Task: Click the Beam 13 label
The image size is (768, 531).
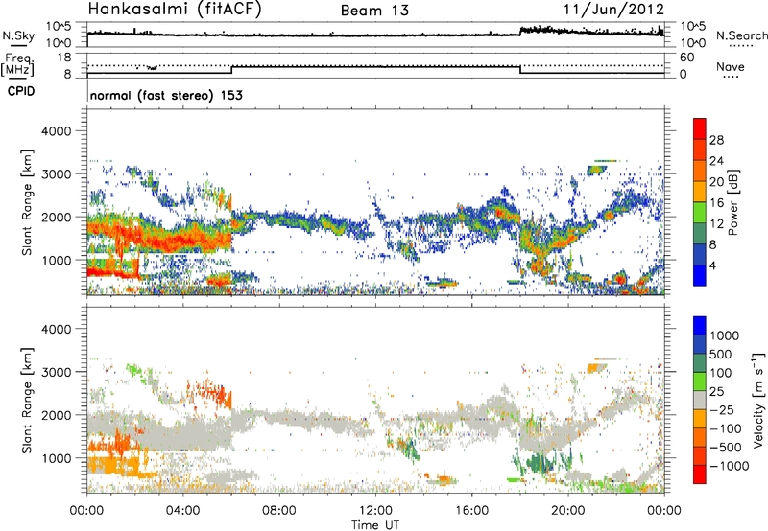Action: tap(374, 11)
